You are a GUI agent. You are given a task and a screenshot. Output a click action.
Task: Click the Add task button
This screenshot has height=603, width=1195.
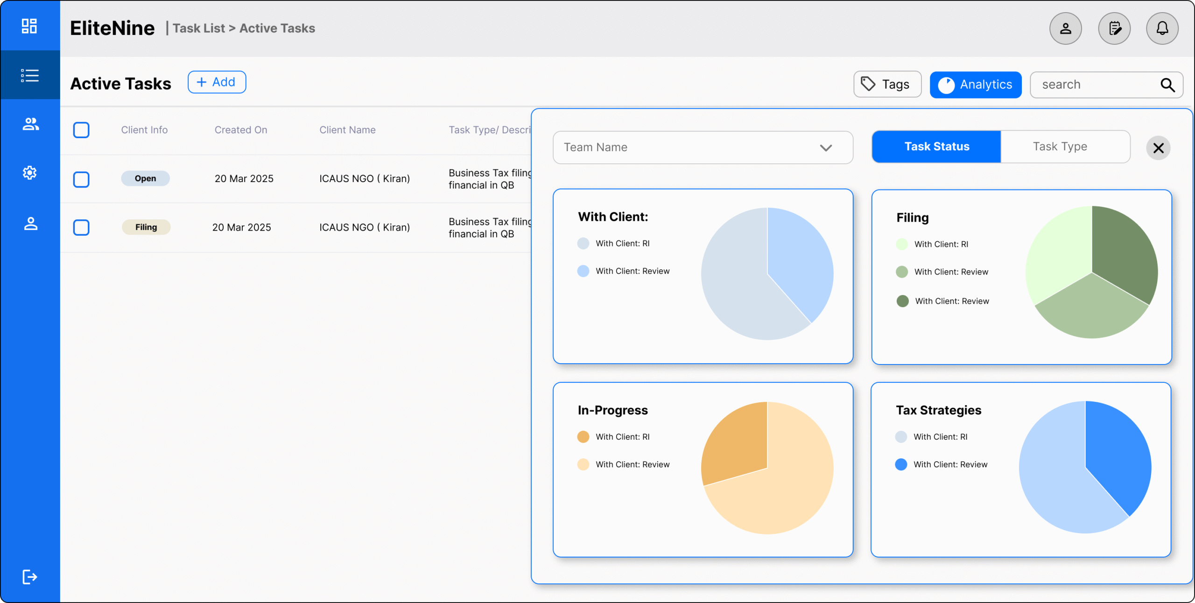pos(217,82)
